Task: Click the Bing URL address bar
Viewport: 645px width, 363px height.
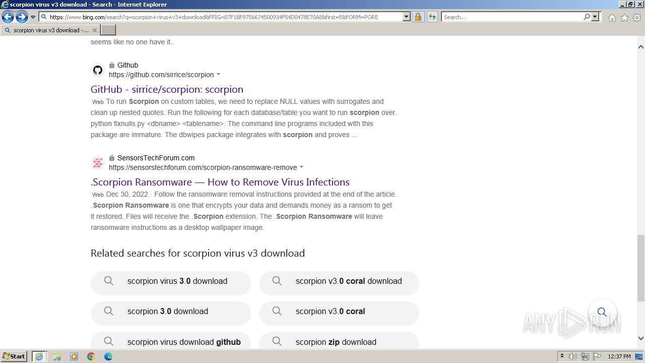Action: [221, 17]
